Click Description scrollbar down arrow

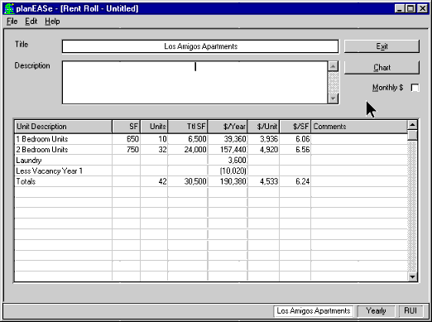tap(334, 99)
